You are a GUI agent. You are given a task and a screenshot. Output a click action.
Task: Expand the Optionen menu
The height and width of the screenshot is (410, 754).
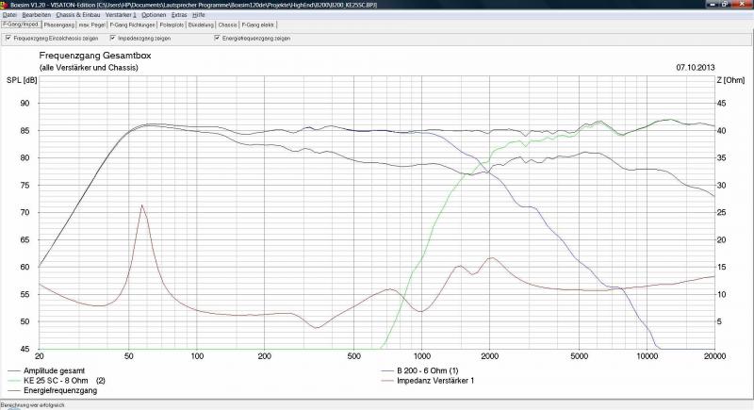[153, 15]
